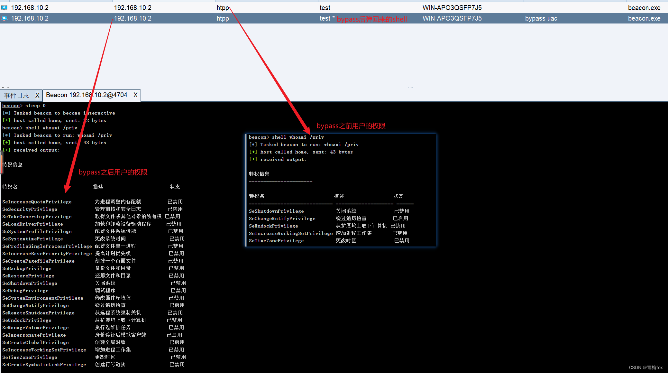Image resolution: width=668 pixels, height=373 pixels.
Task: Click the underlined beacon prompt before sleep 0
Action: tap(11, 106)
